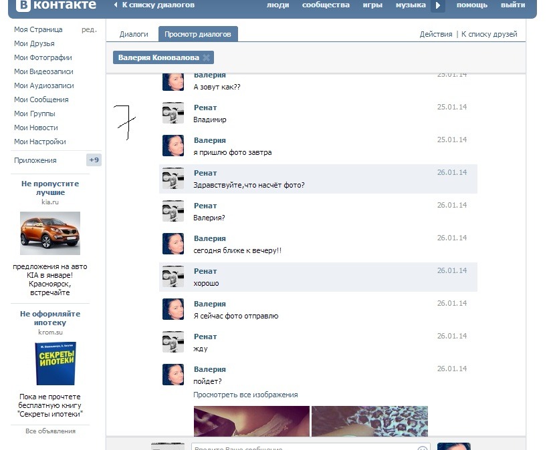Open the Действия dropdown
The image size is (549, 450).
point(436,34)
